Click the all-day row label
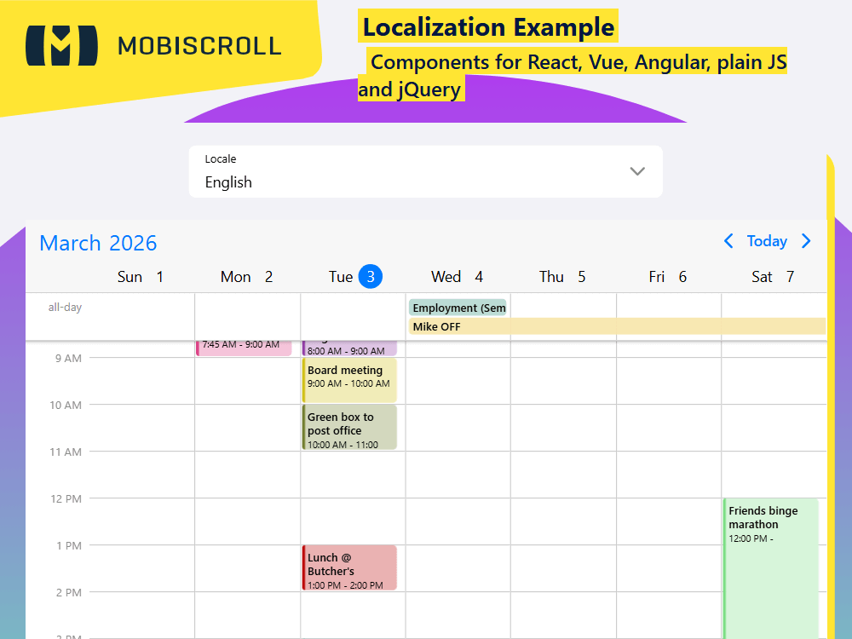The width and height of the screenshot is (852, 639). [66, 308]
